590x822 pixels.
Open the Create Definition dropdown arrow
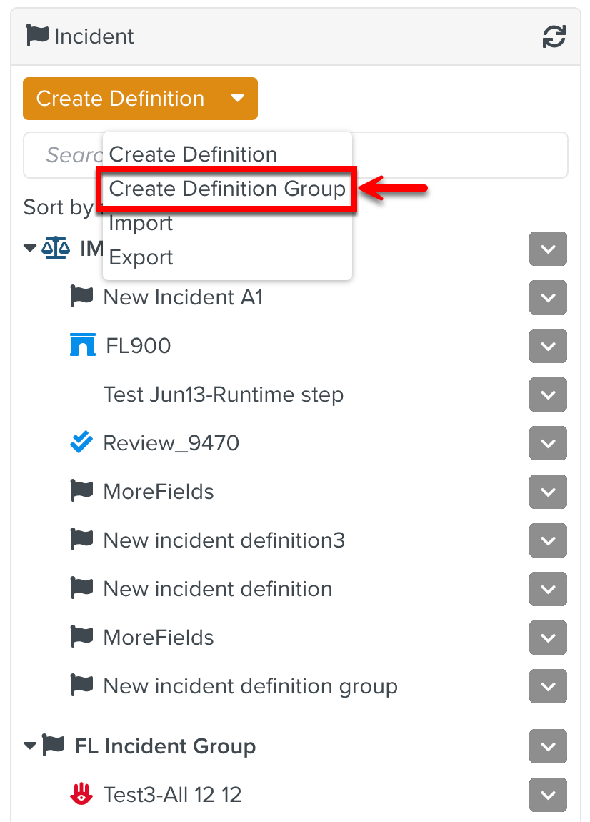(x=237, y=99)
